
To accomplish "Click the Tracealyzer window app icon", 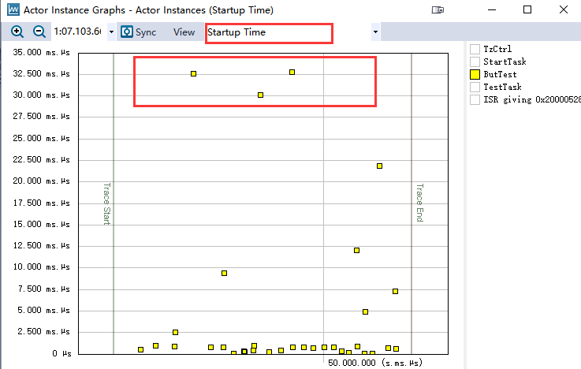I will coord(13,9).
